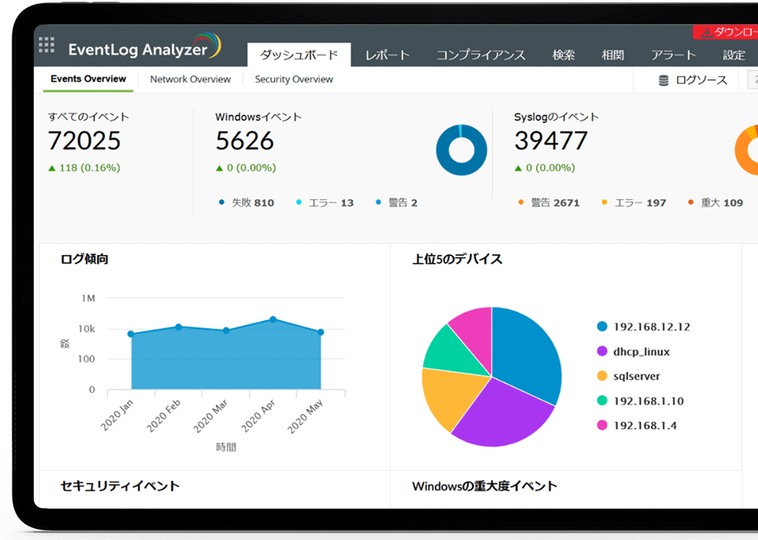Click the Windows events donut chart
758x540 pixels.
461,150
